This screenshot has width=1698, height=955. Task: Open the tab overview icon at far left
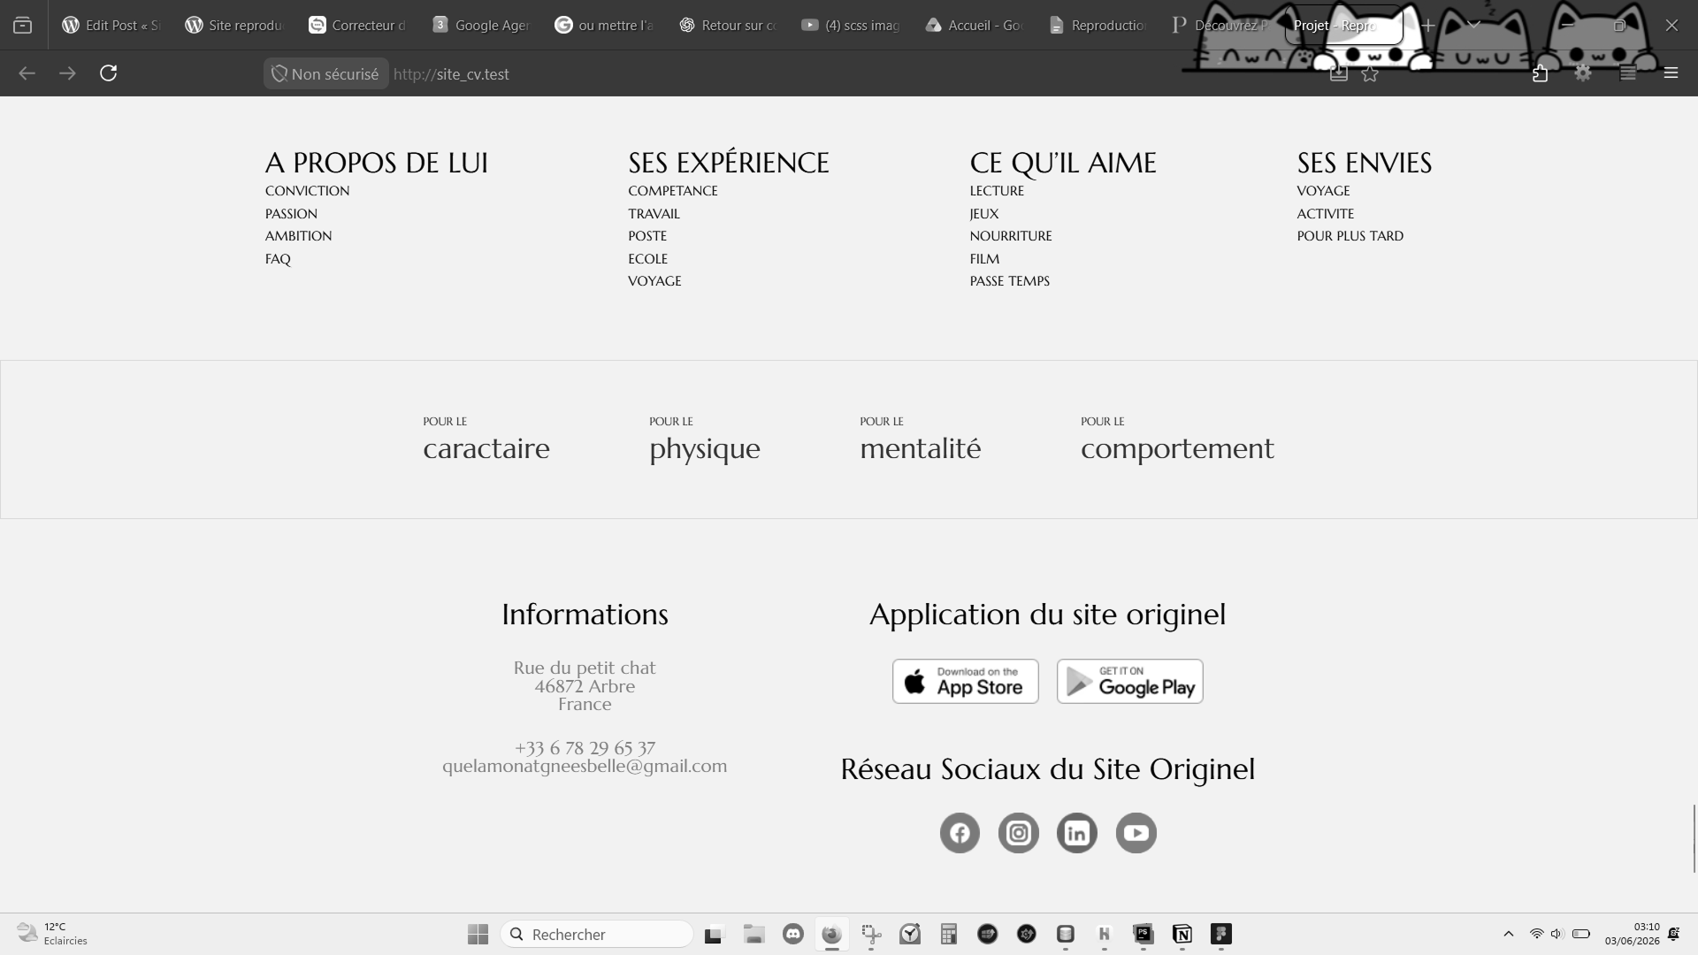click(23, 26)
